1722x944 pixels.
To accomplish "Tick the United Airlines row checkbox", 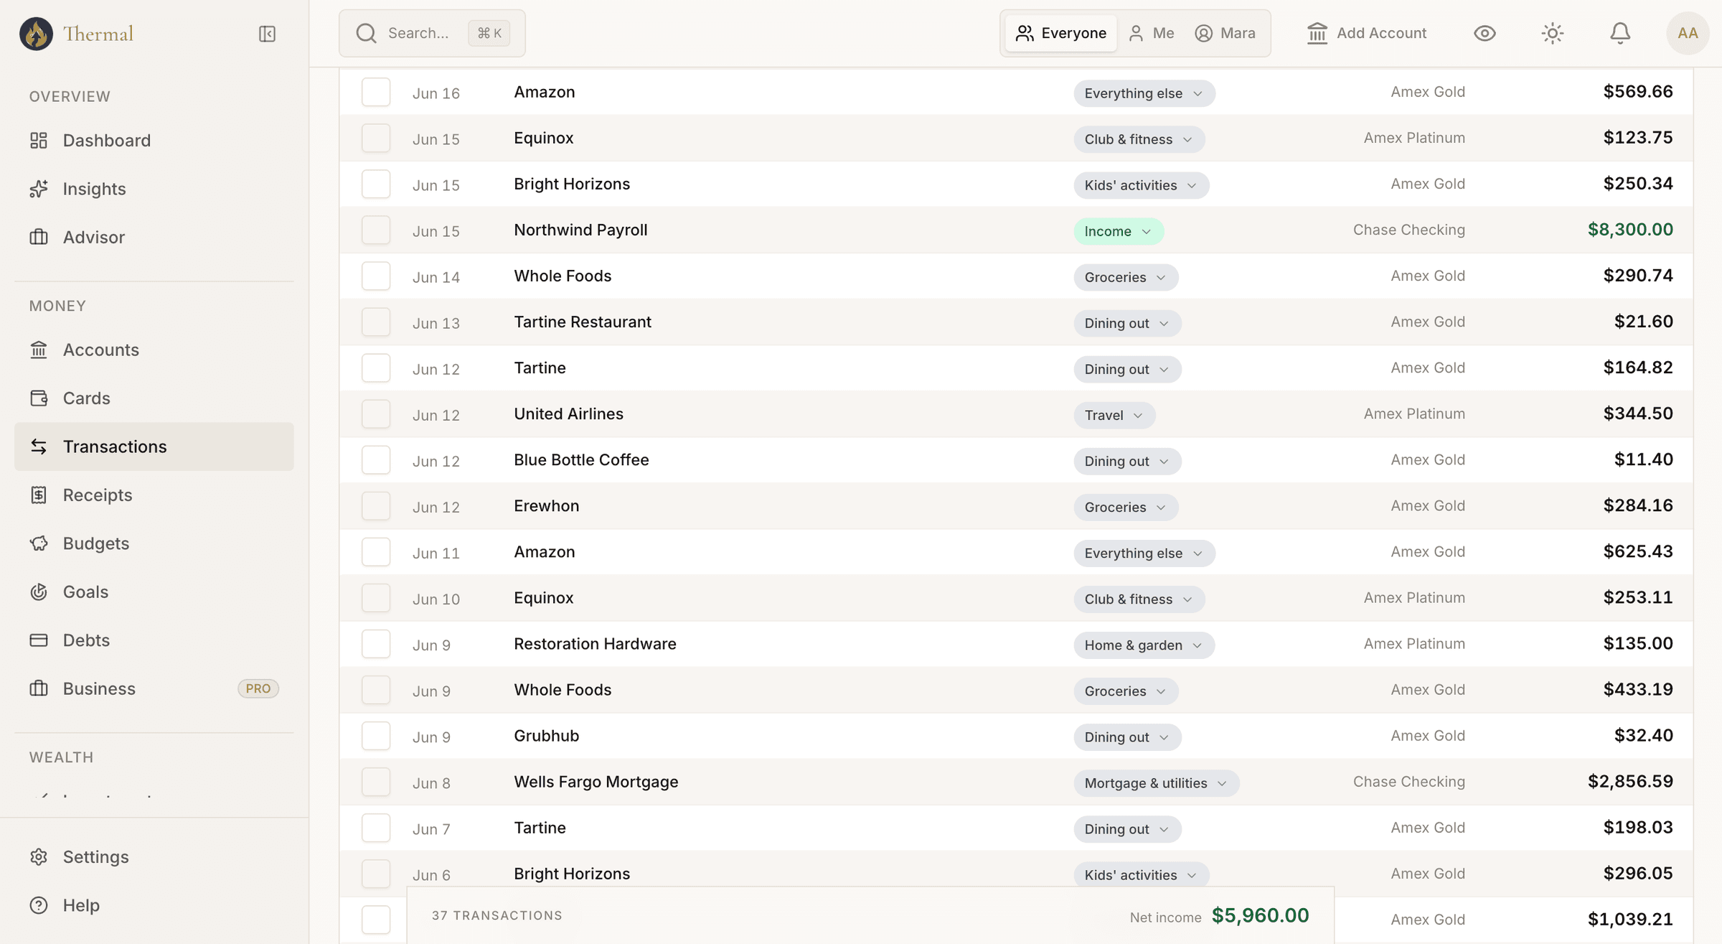I will point(376,414).
